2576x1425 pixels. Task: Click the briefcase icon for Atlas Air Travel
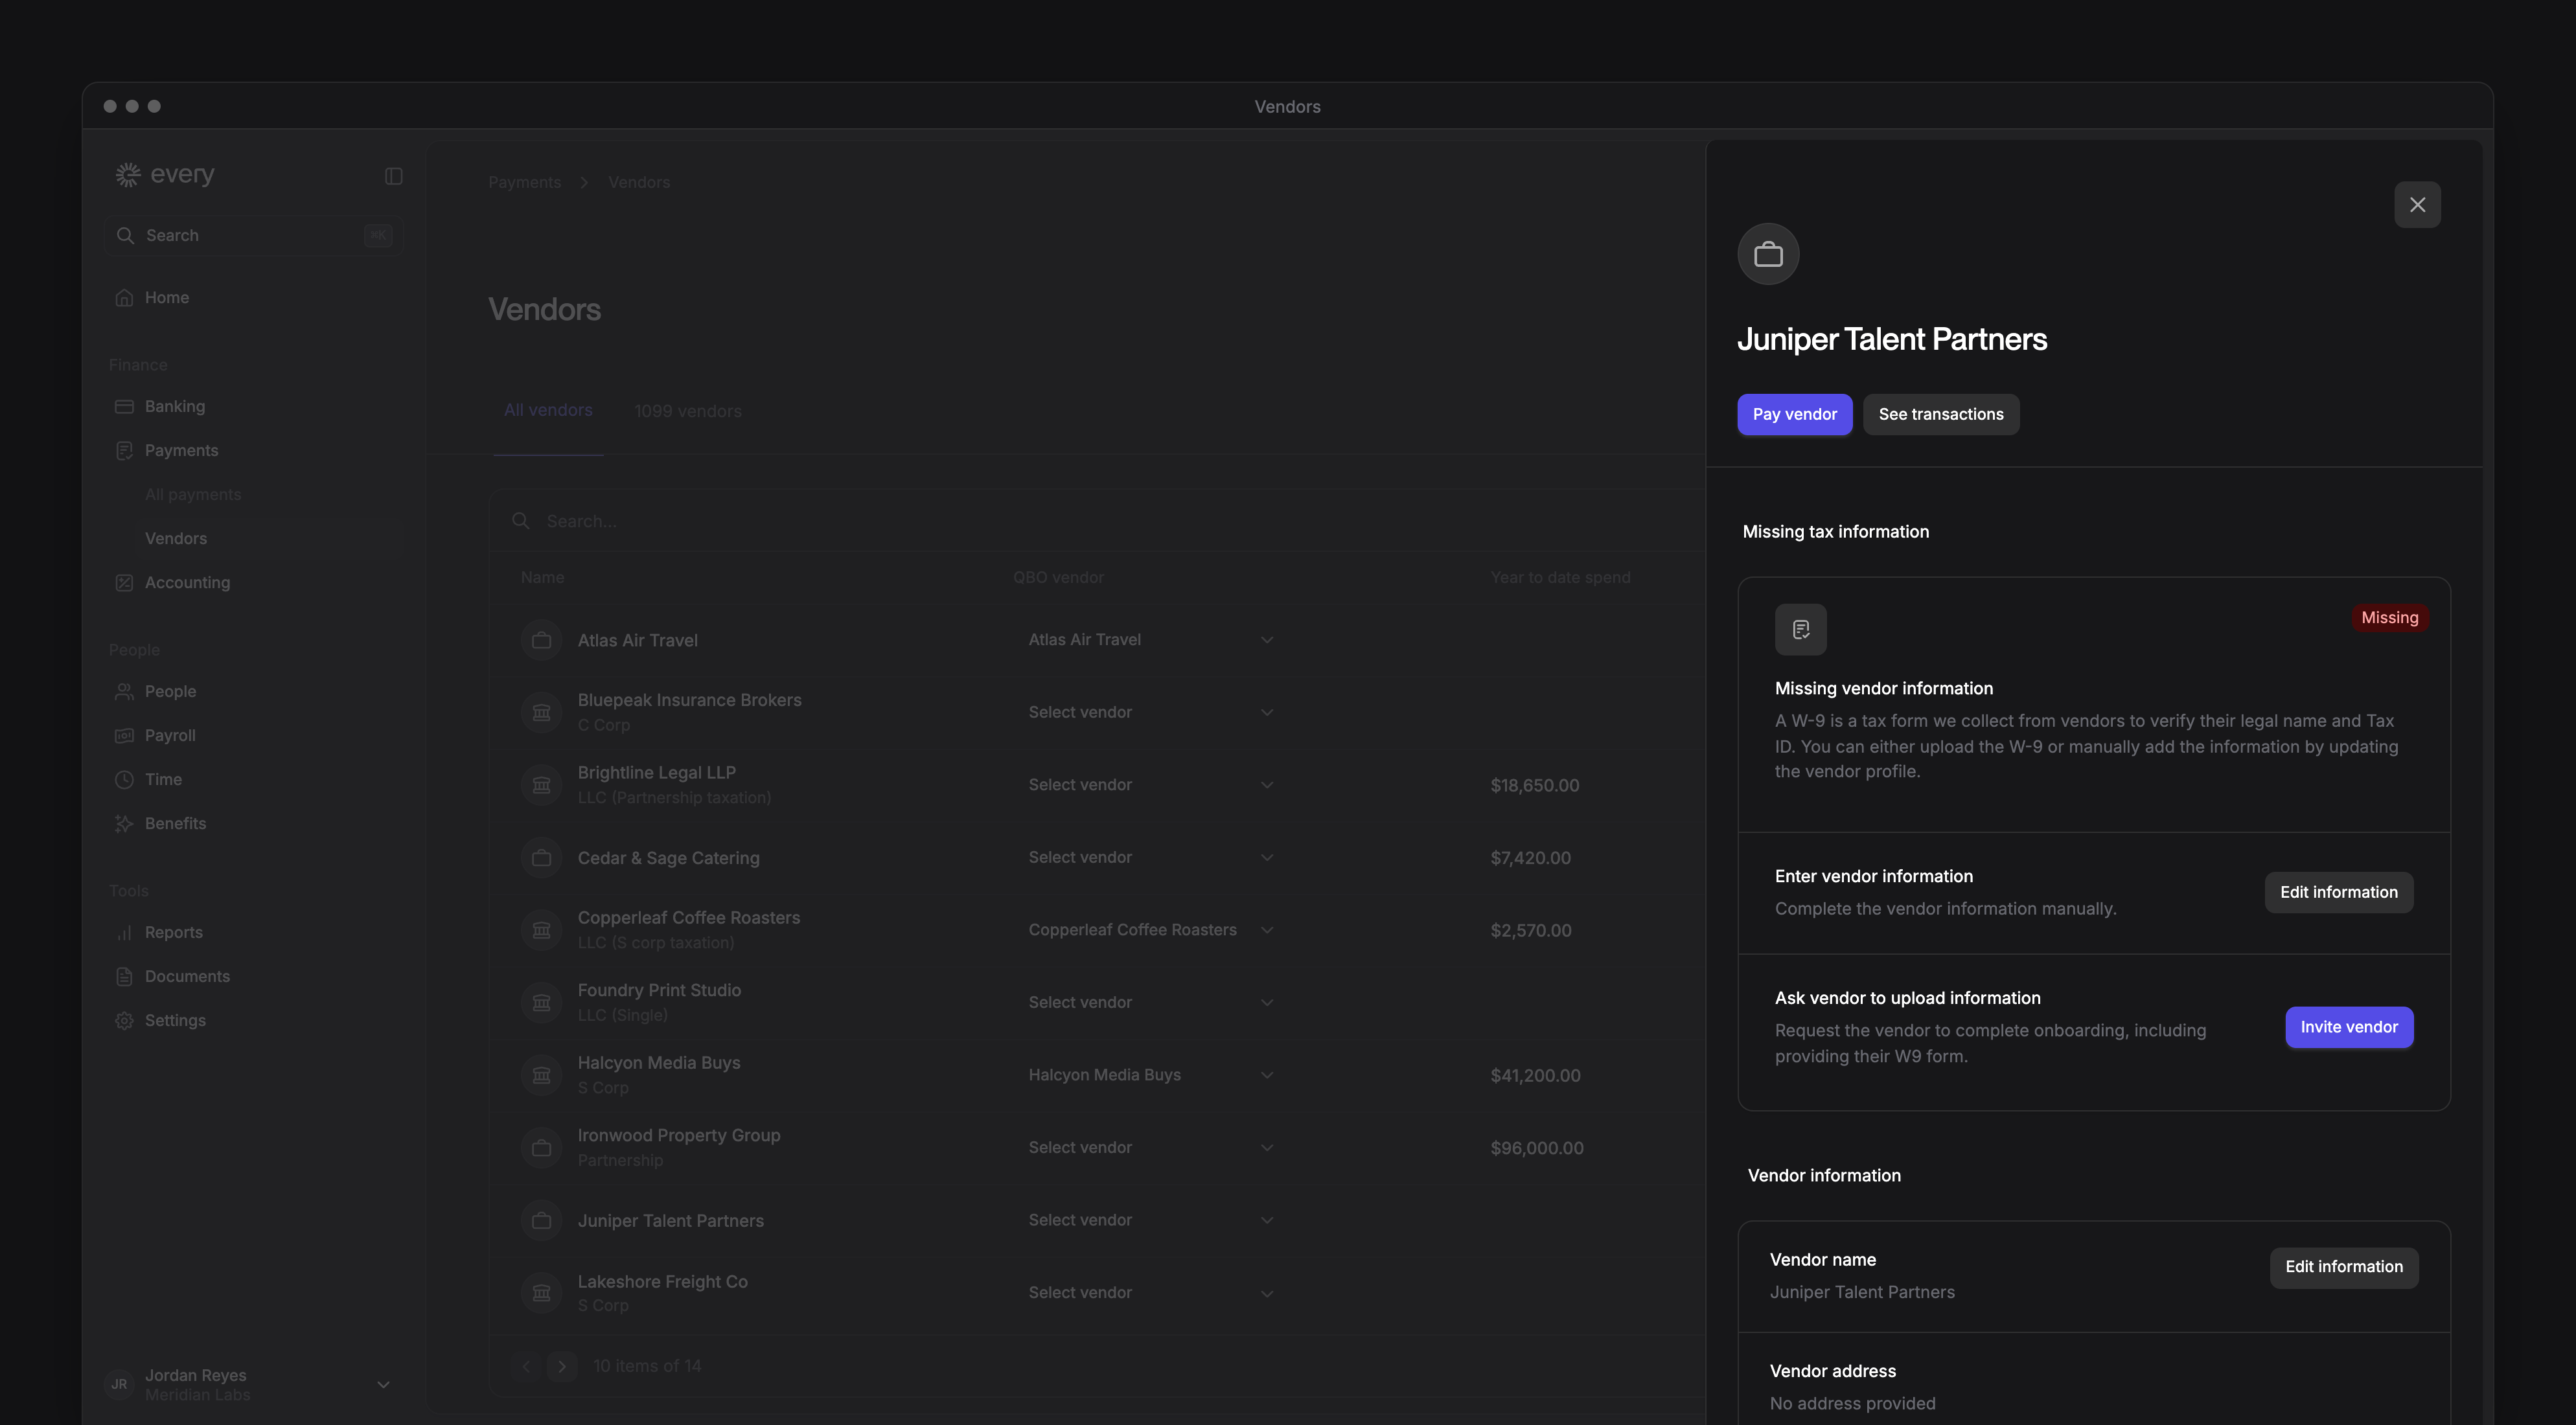pyautogui.click(x=541, y=640)
